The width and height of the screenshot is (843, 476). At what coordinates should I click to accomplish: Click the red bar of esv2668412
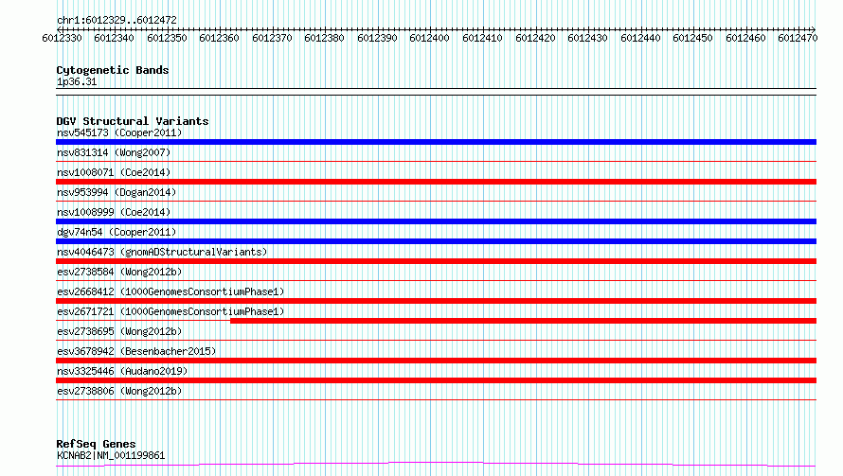pyautogui.click(x=436, y=301)
